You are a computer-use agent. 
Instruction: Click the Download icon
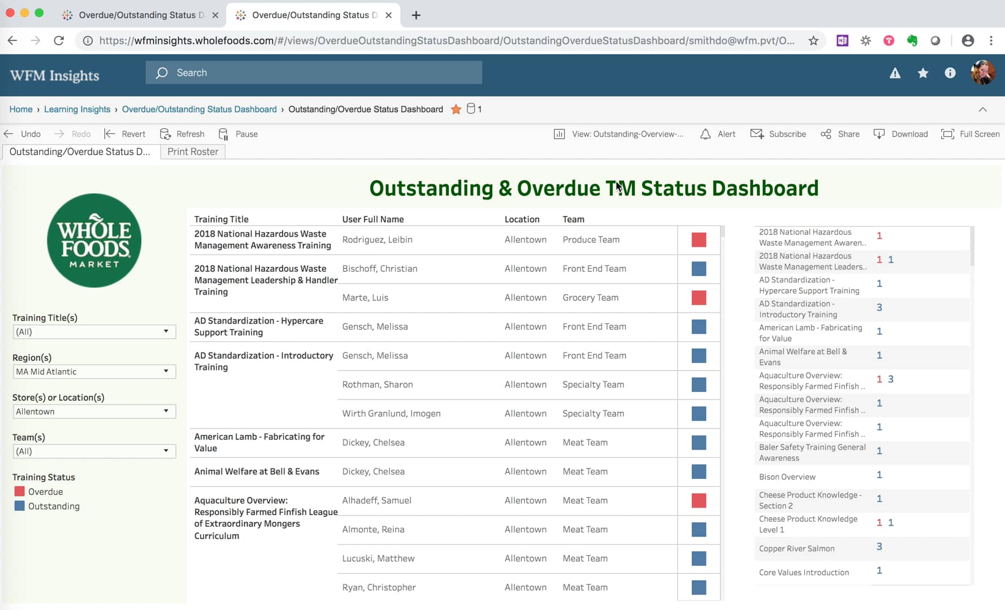click(x=880, y=134)
